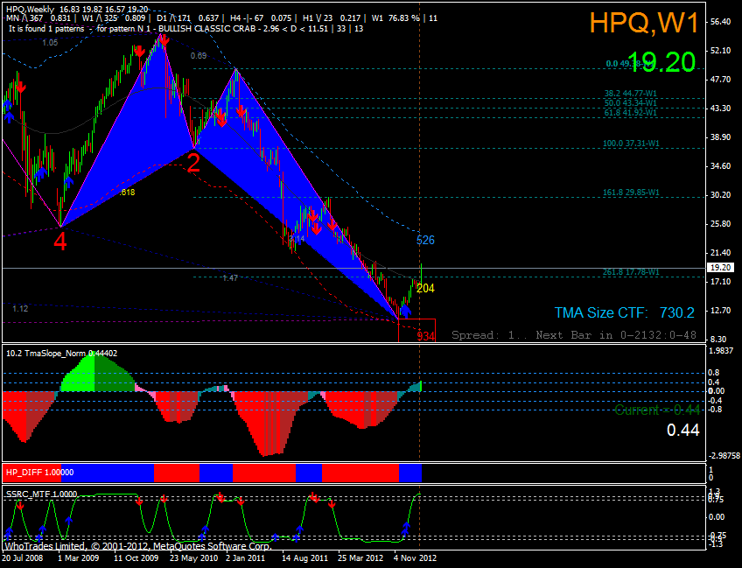This screenshot has width=742, height=568.
Task: Click the 20 Jul 2008 date on the time axis
Action: point(23,558)
